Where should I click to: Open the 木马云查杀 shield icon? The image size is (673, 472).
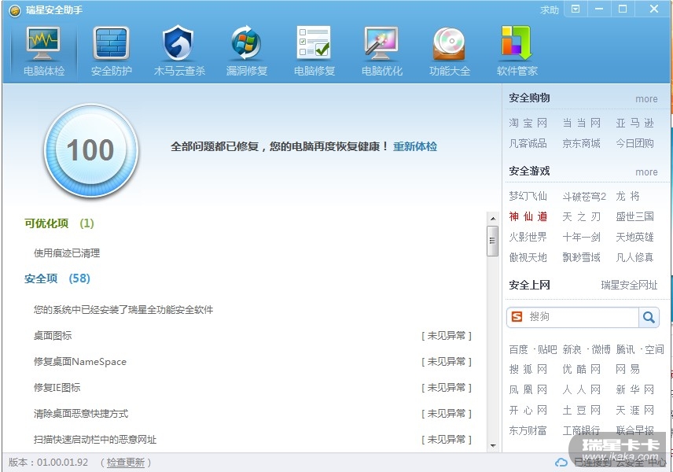coord(179,50)
